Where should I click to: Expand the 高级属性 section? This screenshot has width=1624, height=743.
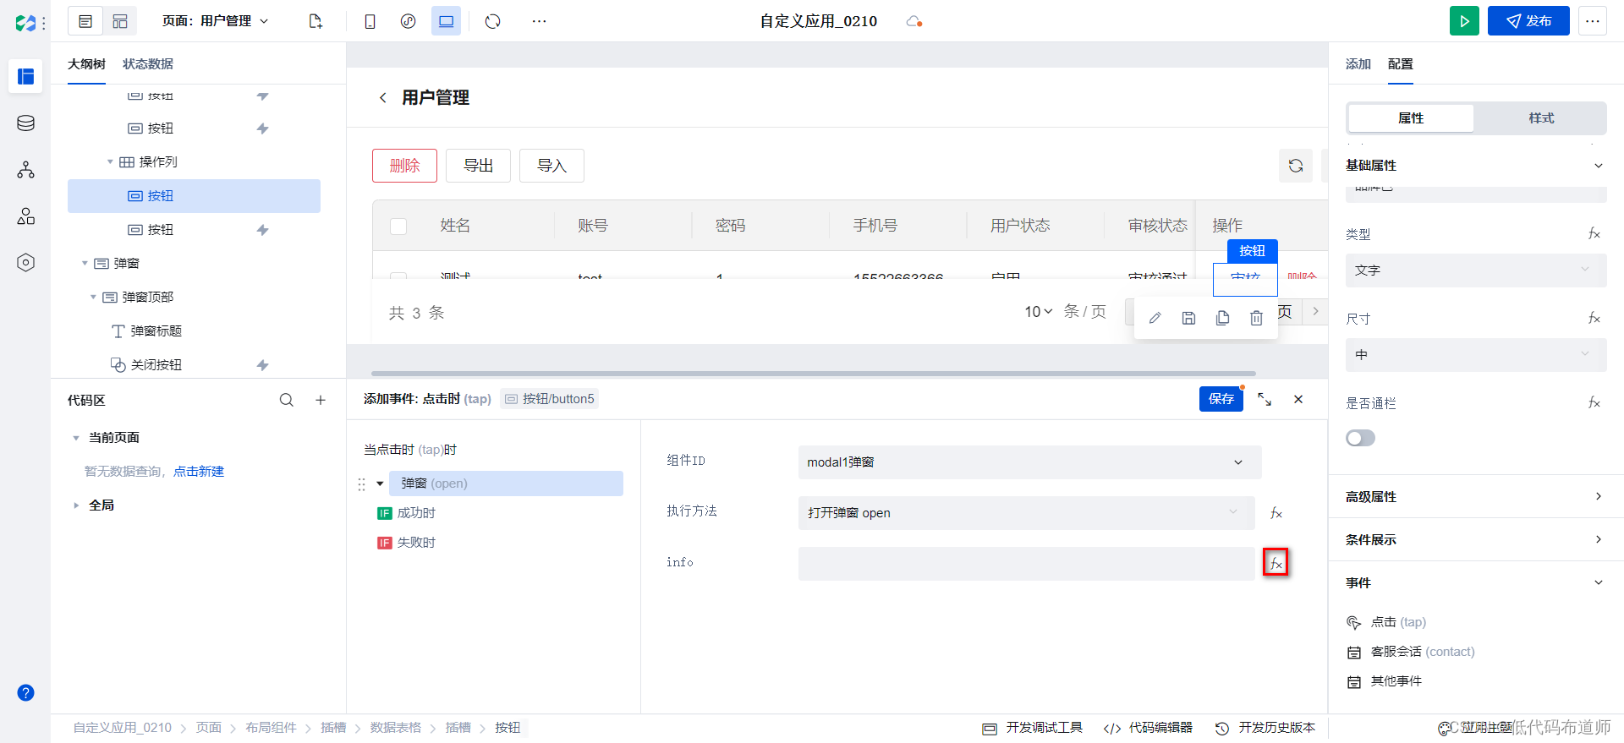click(1598, 496)
